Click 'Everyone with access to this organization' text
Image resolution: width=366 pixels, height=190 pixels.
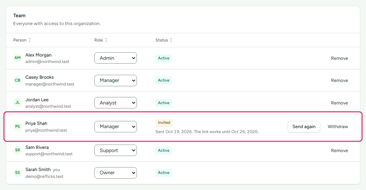tap(57, 24)
